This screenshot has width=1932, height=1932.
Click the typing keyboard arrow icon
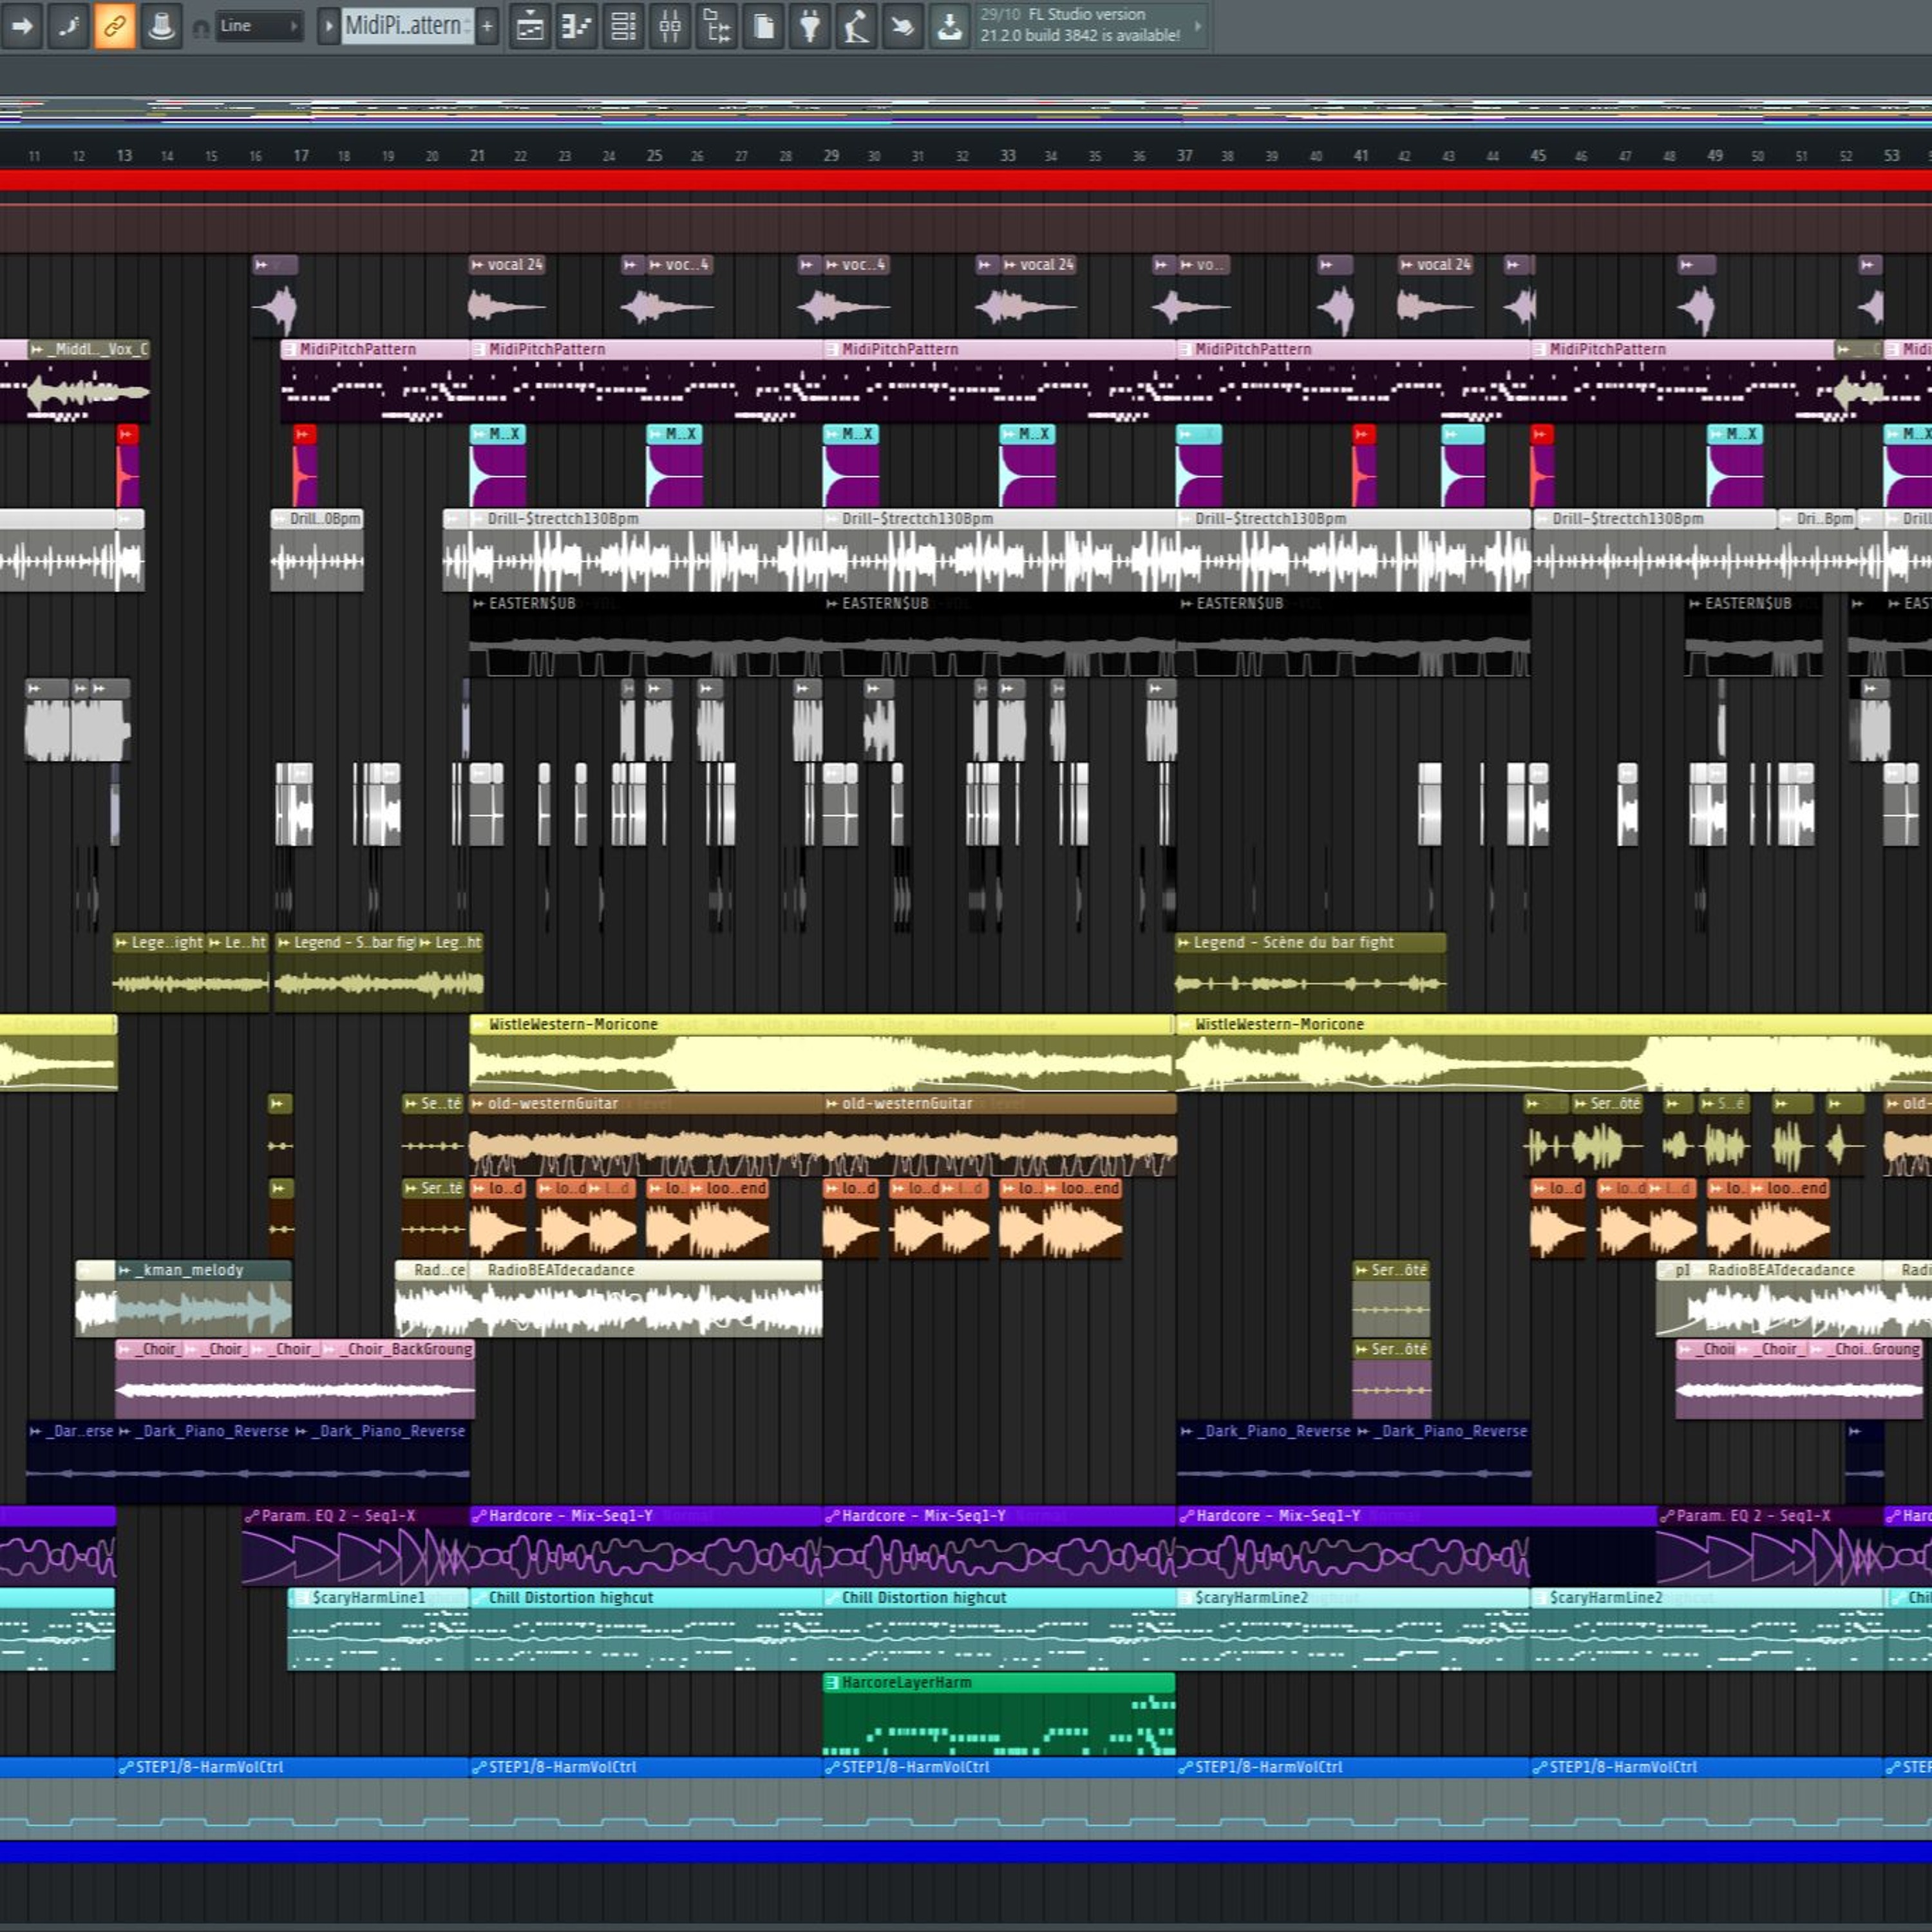click(21, 26)
